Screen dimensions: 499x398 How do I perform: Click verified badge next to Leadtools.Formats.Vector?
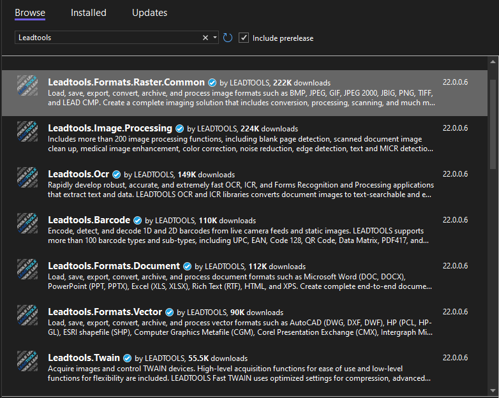pyautogui.click(x=169, y=313)
